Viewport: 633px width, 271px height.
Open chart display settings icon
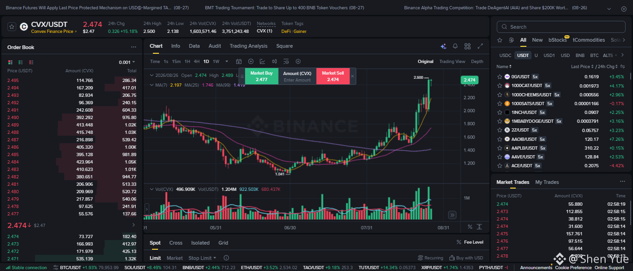286,61
